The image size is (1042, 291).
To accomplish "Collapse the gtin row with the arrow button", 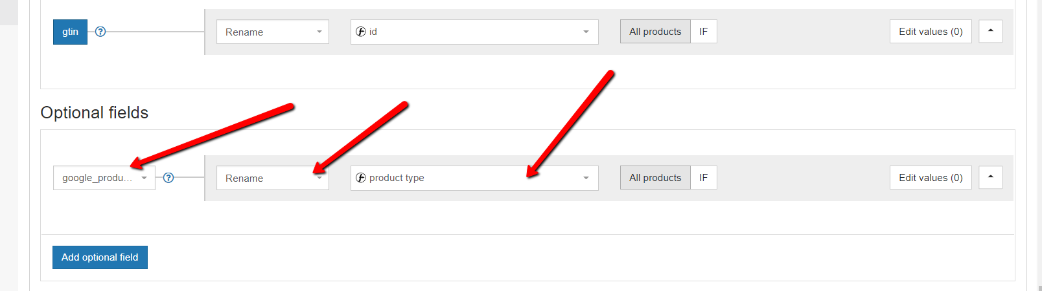I will 990,31.
